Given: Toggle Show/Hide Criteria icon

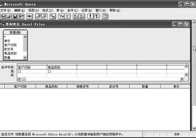Looking at the screenshot, I should point(44,16).
